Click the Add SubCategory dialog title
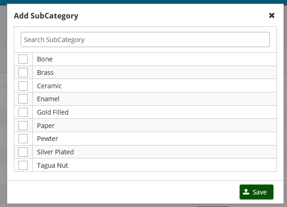Image resolution: width=287 pixels, height=207 pixels. coord(46,16)
